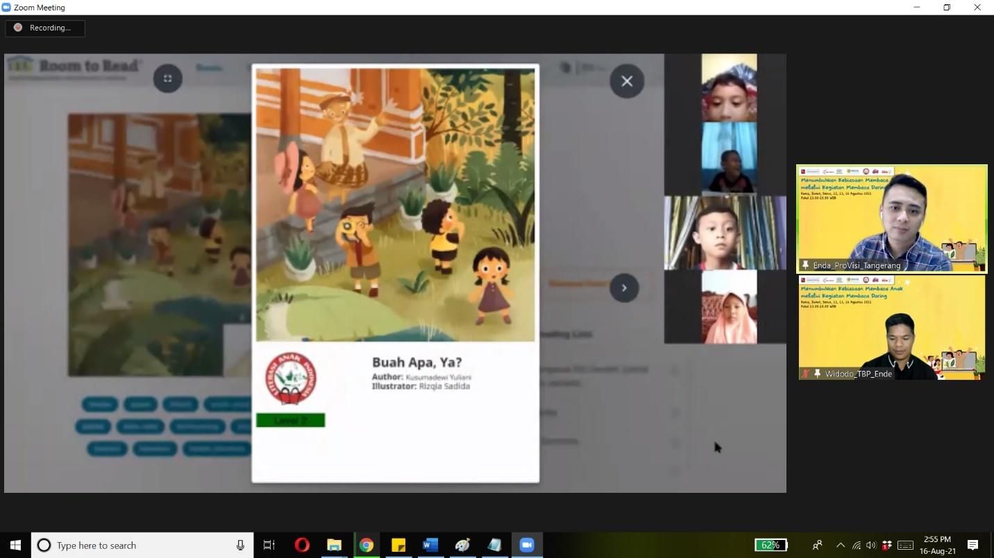Open the Paint palette app in taskbar

click(x=462, y=546)
